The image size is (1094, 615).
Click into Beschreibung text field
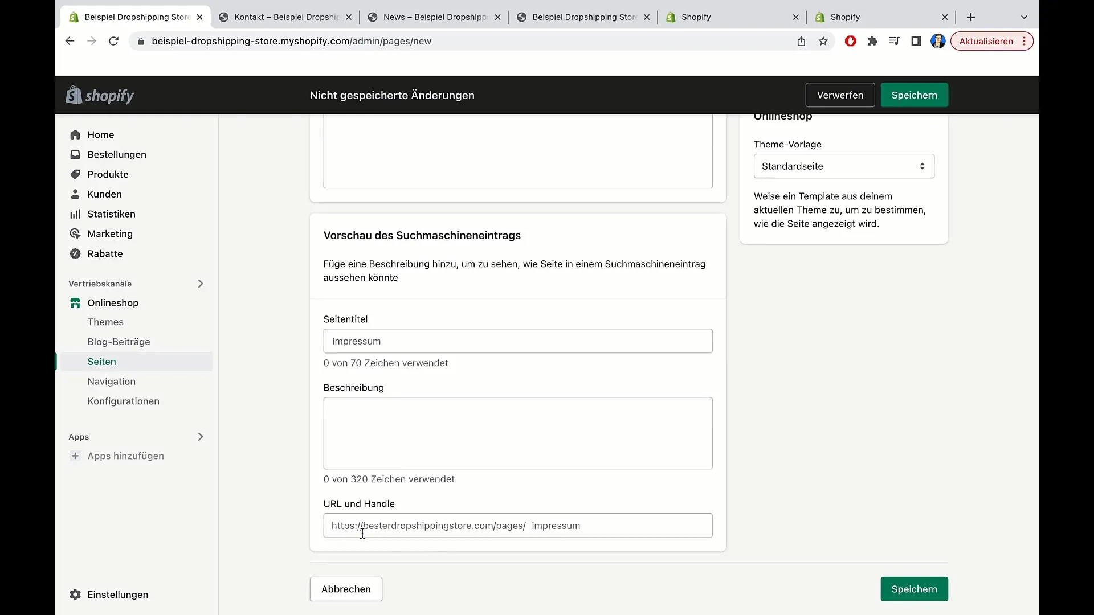518,433
